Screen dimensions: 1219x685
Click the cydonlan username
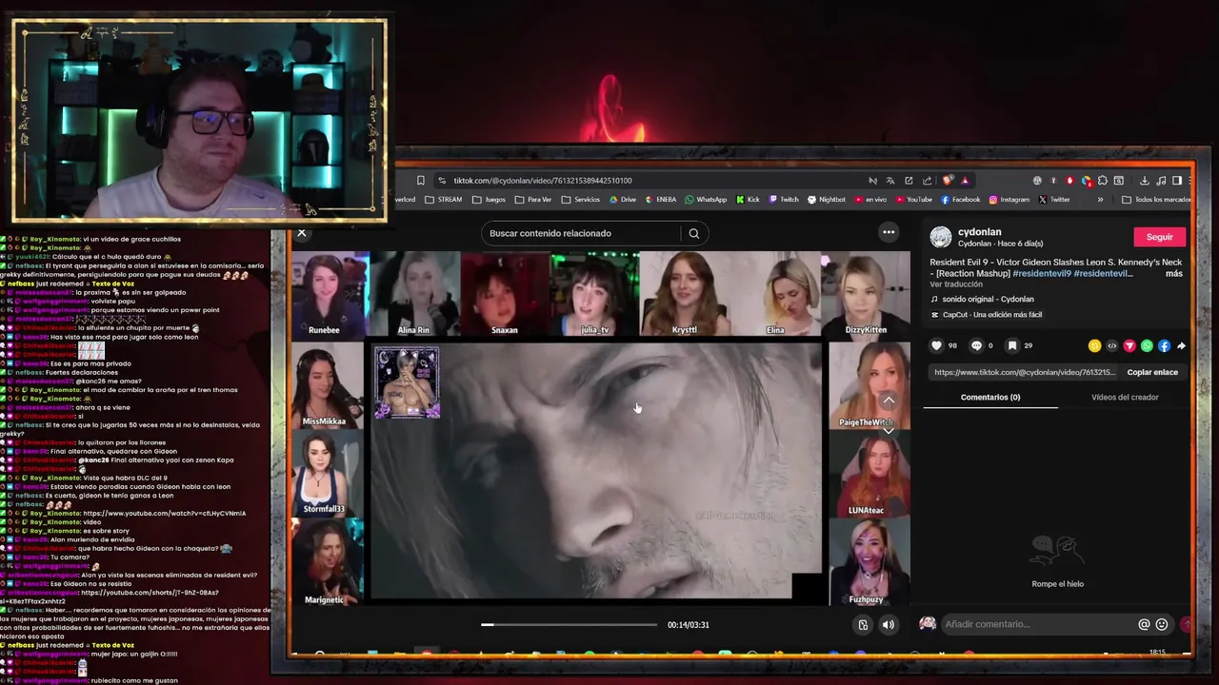(979, 231)
